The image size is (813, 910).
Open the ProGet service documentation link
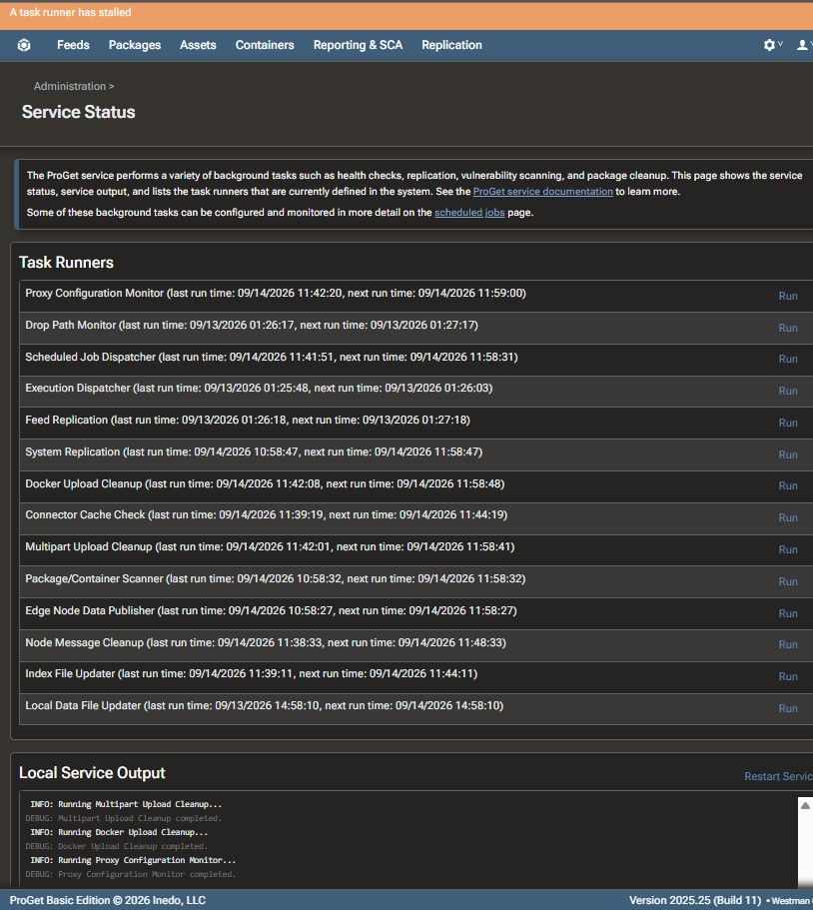pos(542,192)
